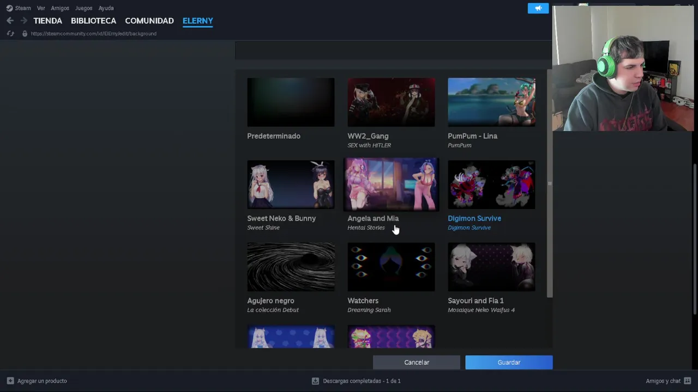Click the blue megaphone announcements button
The height and width of the screenshot is (392, 698).
pos(538,8)
